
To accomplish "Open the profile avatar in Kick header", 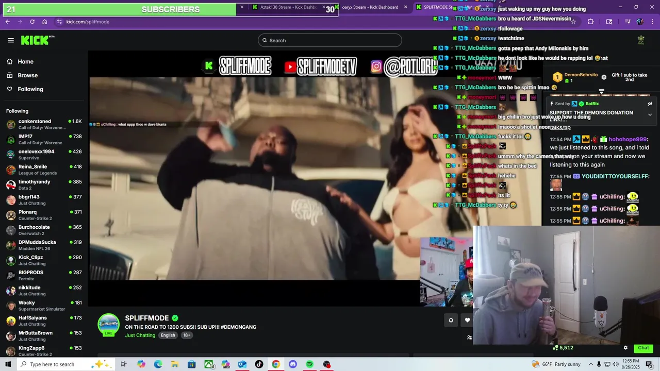I will point(641,40).
